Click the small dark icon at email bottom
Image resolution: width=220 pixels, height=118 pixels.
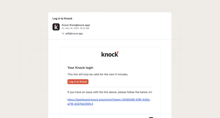click(151, 117)
